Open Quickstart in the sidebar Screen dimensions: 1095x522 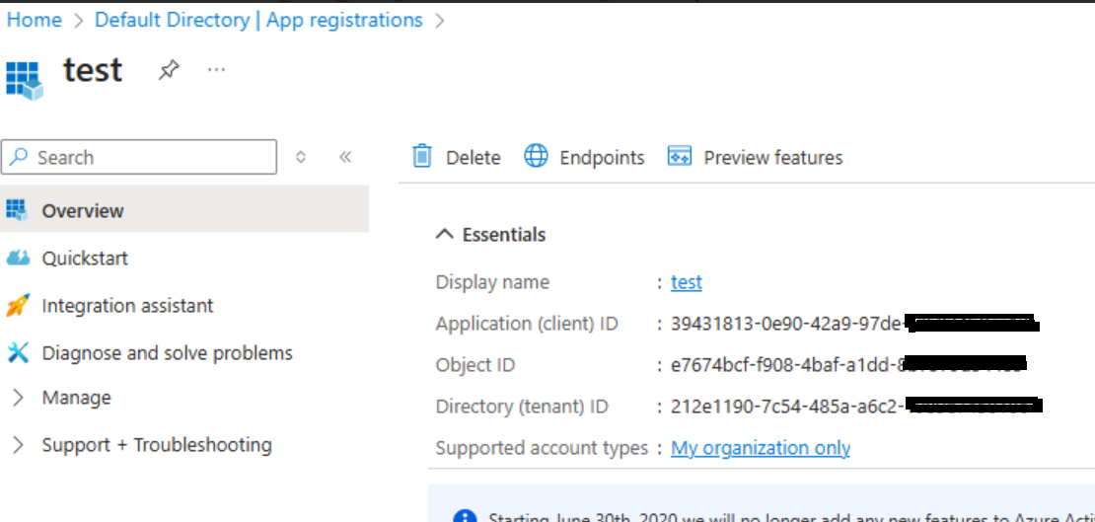85,258
